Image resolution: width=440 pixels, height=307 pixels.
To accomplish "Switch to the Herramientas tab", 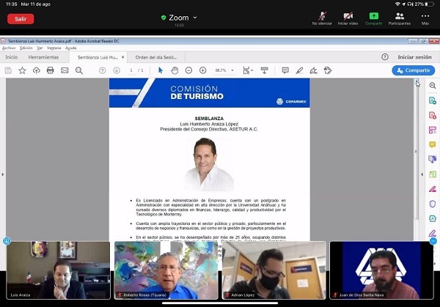I will [x=43, y=57].
